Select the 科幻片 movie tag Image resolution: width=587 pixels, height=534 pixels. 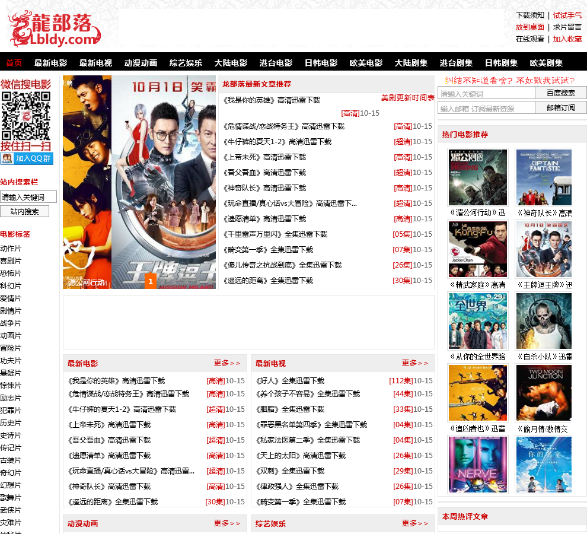11,286
